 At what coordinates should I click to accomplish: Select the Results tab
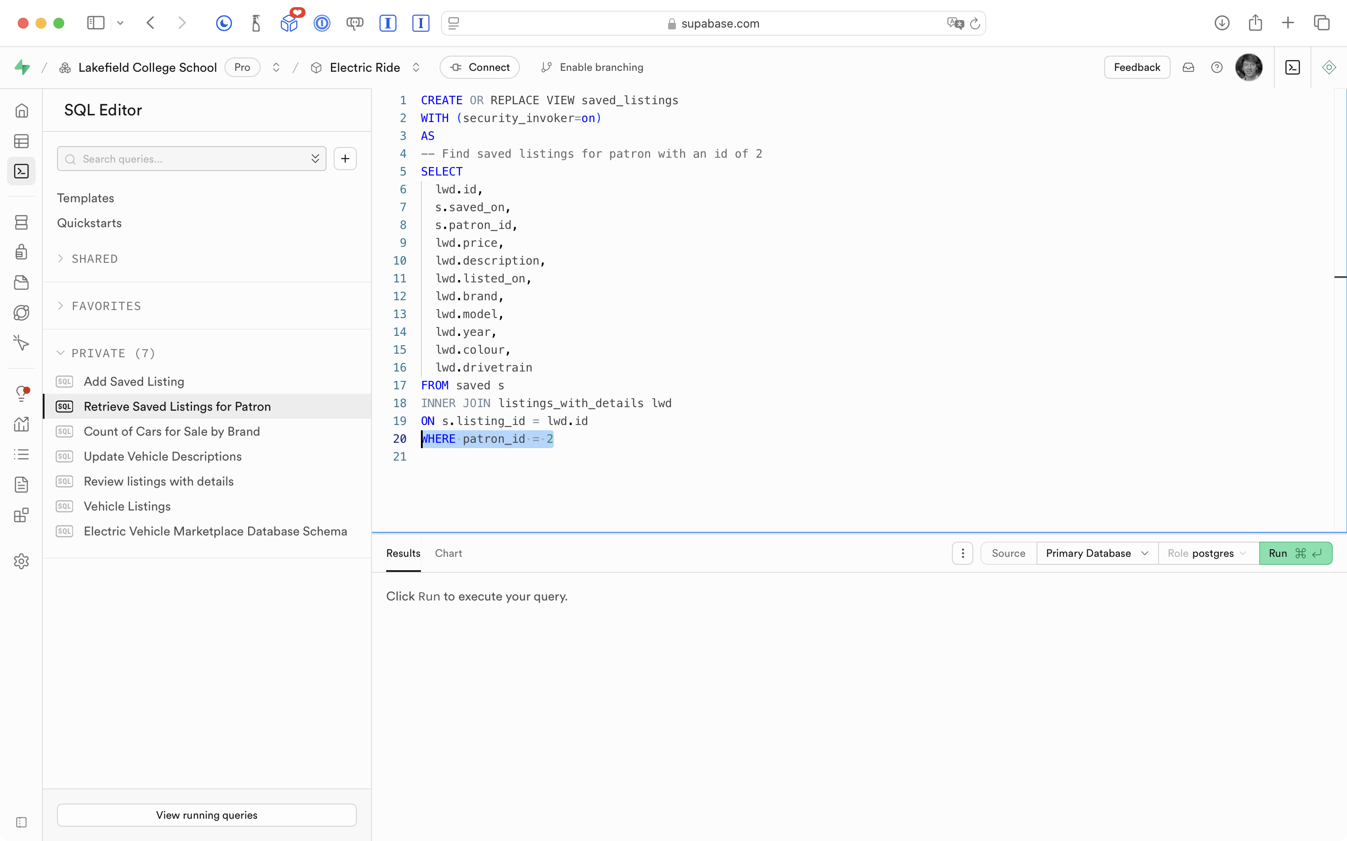[x=403, y=553]
